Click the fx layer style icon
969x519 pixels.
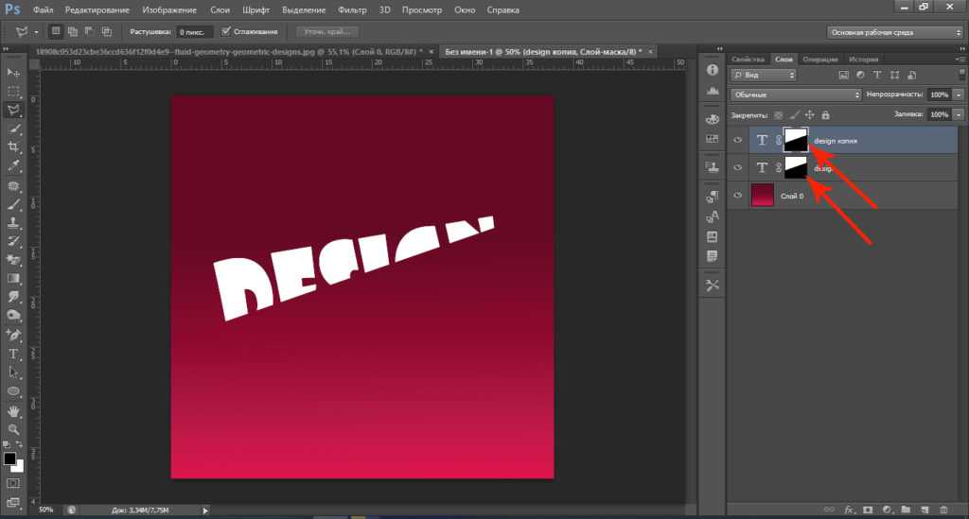pos(850,510)
